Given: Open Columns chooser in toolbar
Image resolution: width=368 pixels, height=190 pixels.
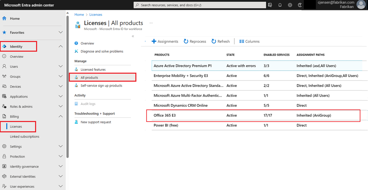Looking at the screenshot, I should (249, 41).
